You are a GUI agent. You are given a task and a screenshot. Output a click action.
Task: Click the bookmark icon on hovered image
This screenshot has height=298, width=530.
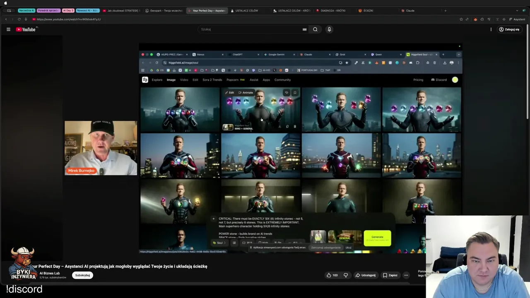[295, 93]
